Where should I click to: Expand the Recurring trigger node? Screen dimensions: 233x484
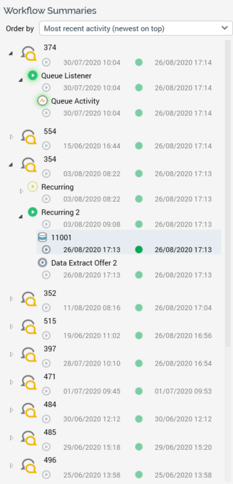tap(21, 191)
